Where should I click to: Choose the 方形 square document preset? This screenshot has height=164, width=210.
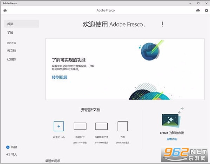click(123, 126)
